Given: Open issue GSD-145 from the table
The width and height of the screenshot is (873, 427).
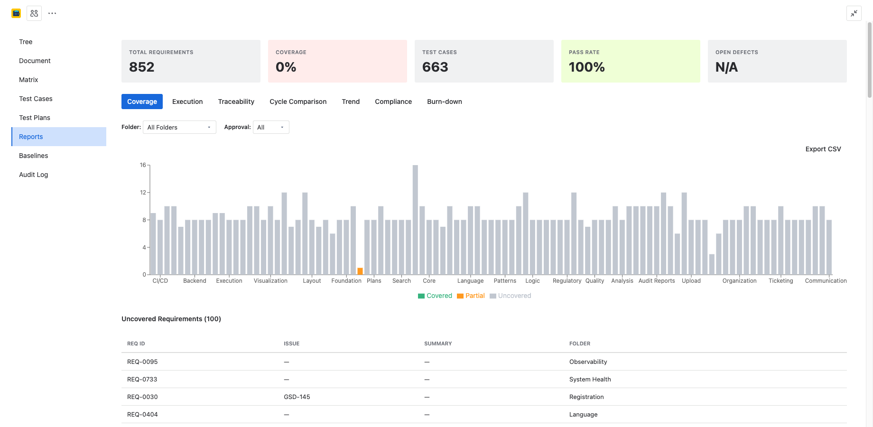Looking at the screenshot, I should click(297, 397).
